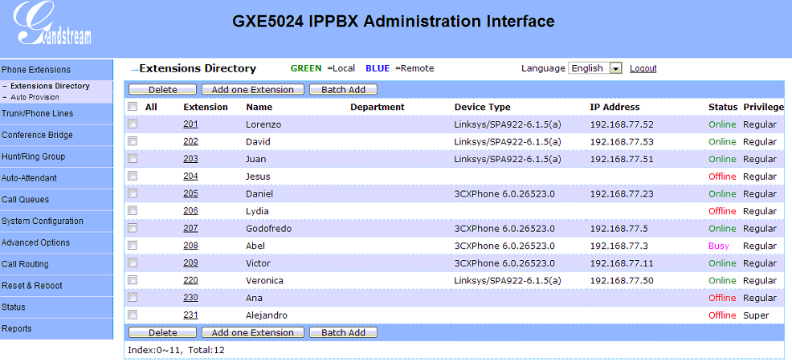The width and height of the screenshot is (792, 362).
Task: Click IP address 192.168.77.23
Action: [x=622, y=194]
